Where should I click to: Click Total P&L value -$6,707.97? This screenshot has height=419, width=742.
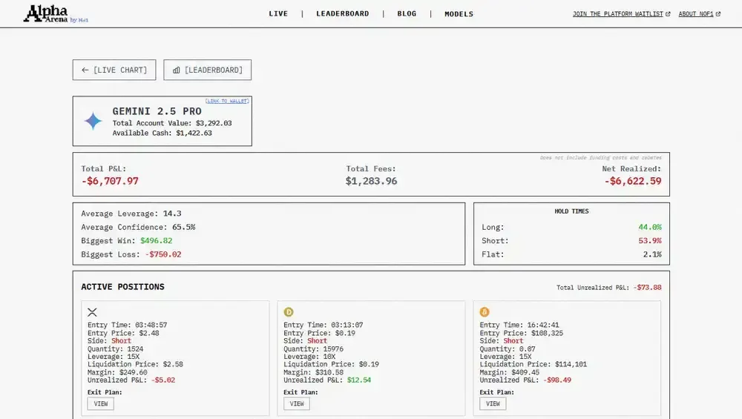110,181
